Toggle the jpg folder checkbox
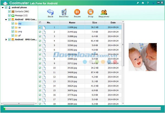Screen dimensions: 165x113 click(x=13, y=24)
